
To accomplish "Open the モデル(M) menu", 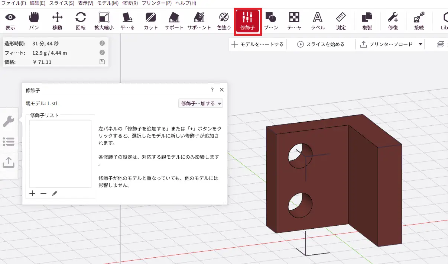I will (108, 3).
